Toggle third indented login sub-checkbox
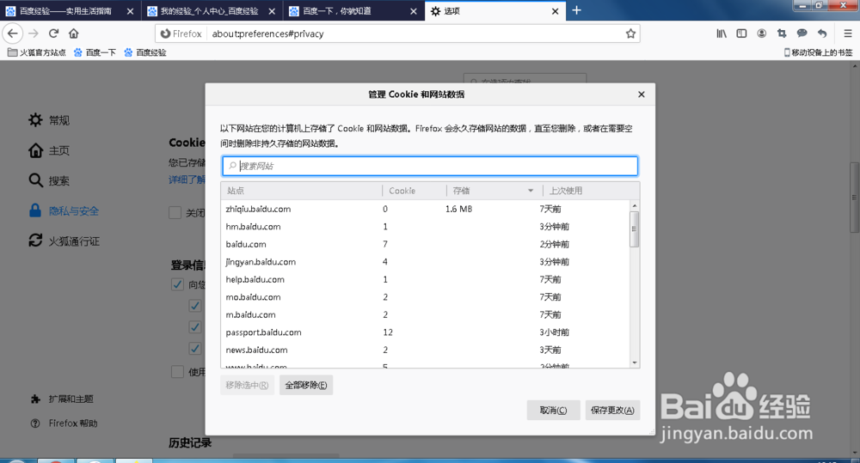The width and height of the screenshot is (860, 463). click(x=194, y=349)
